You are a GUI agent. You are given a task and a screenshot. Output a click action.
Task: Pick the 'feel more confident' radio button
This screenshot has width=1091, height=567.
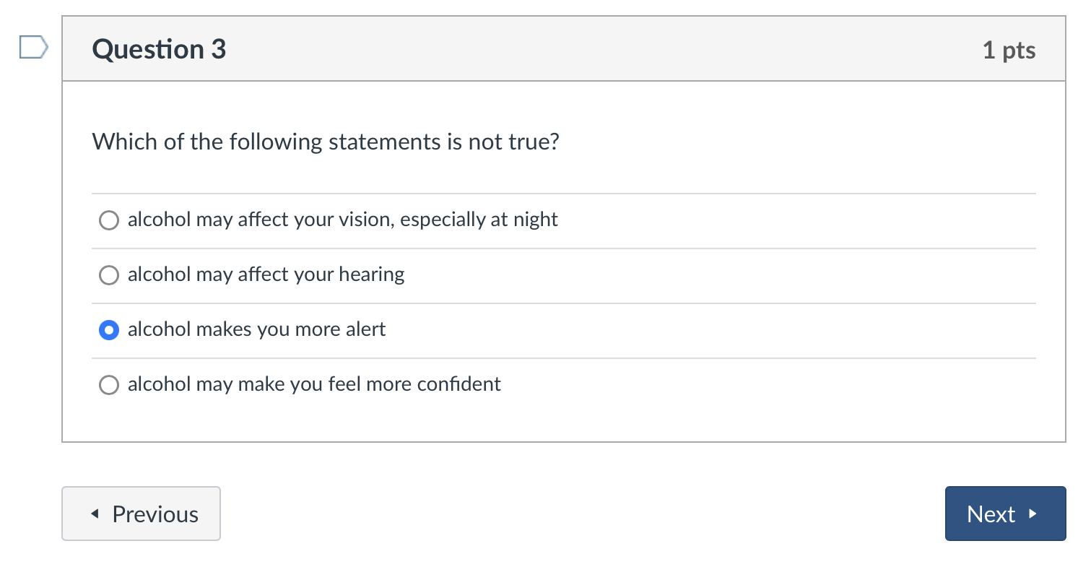[108, 385]
